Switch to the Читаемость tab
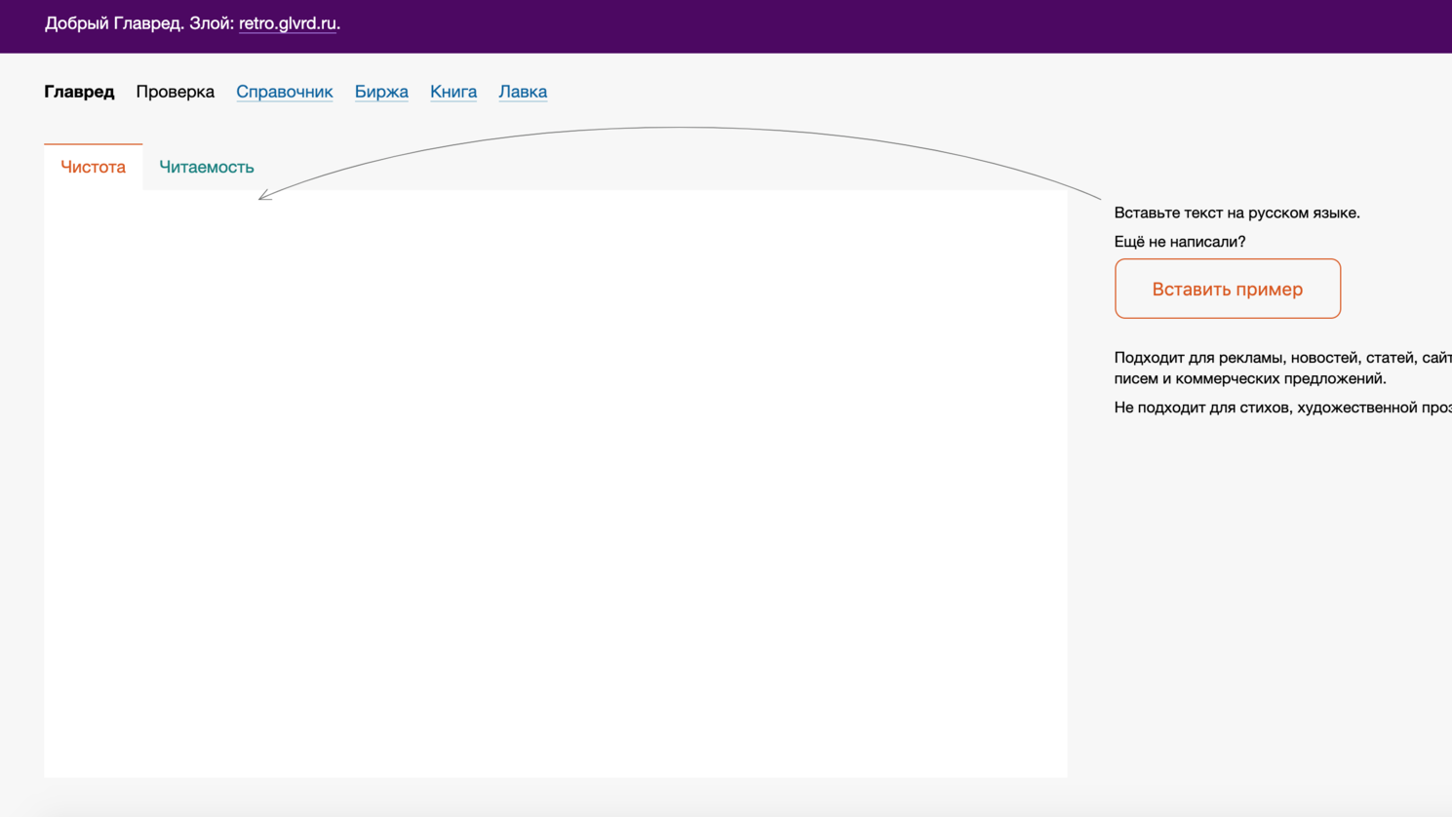This screenshot has height=817, width=1452. [x=207, y=167]
